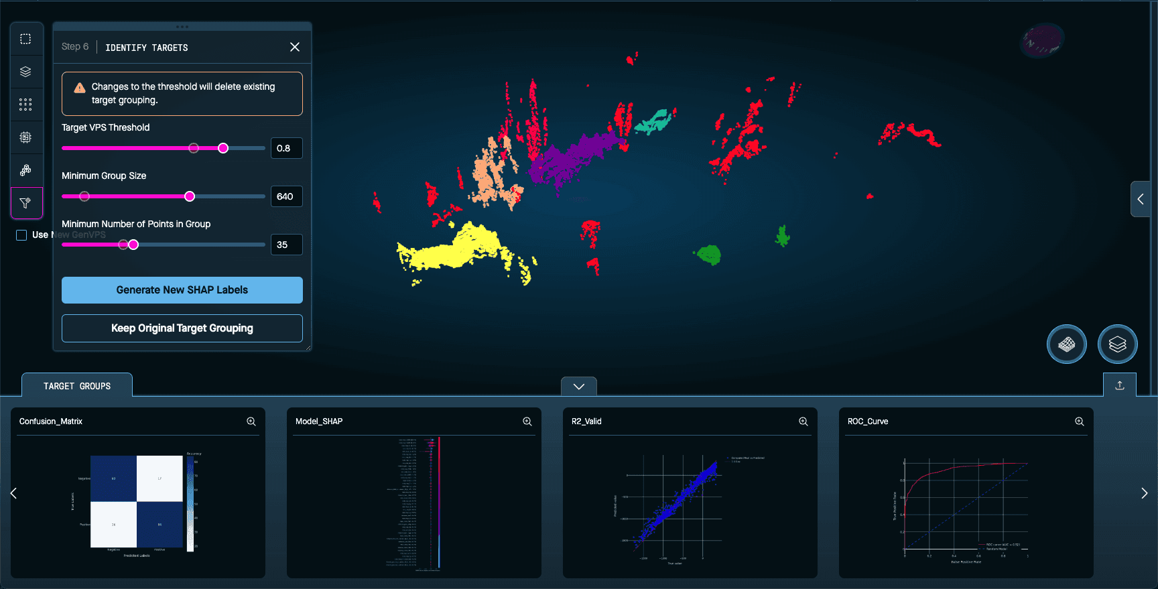Expand the right side panel chevron
This screenshot has height=589, width=1158.
(1141, 199)
